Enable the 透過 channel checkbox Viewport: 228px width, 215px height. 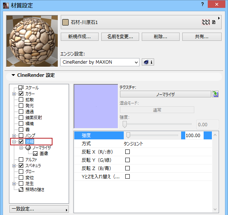[x=21, y=112]
